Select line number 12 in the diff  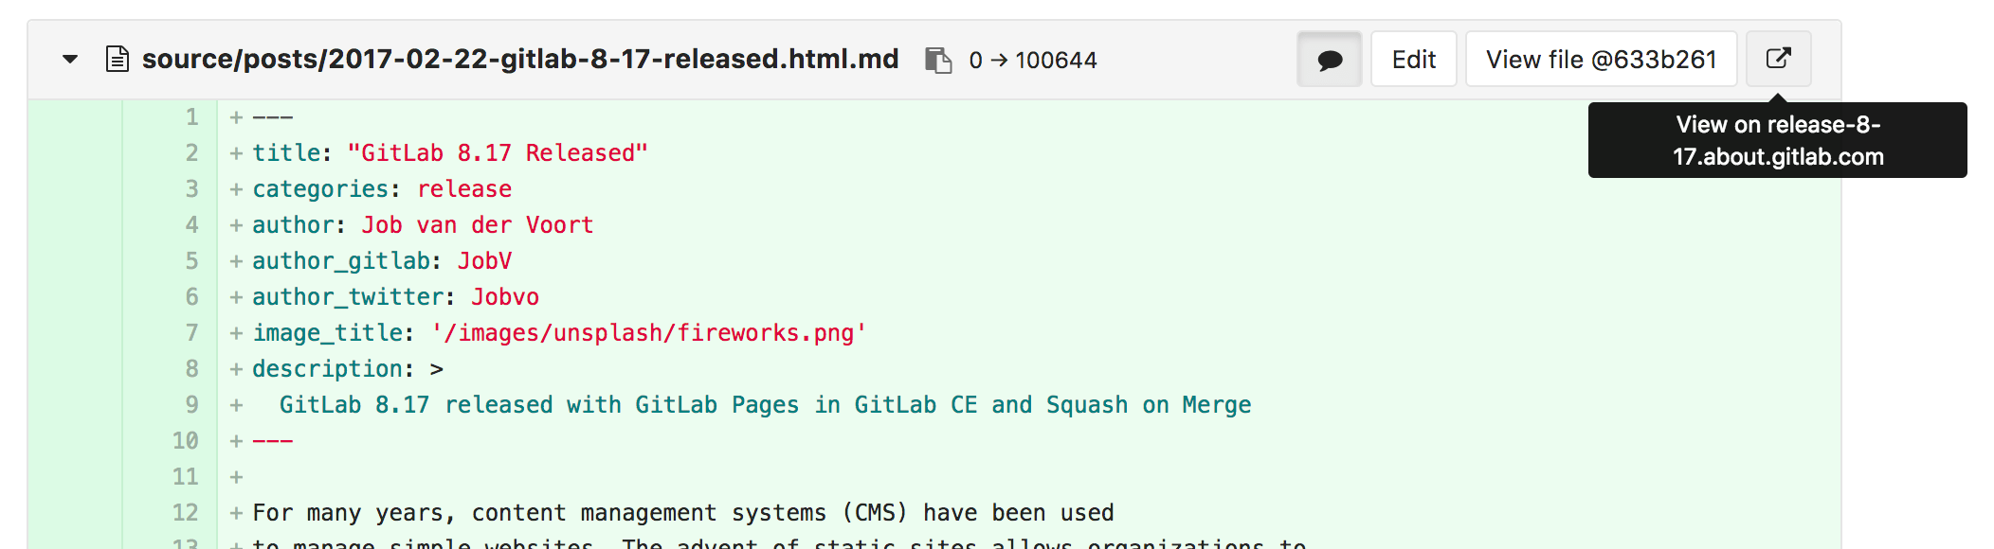[x=185, y=512]
